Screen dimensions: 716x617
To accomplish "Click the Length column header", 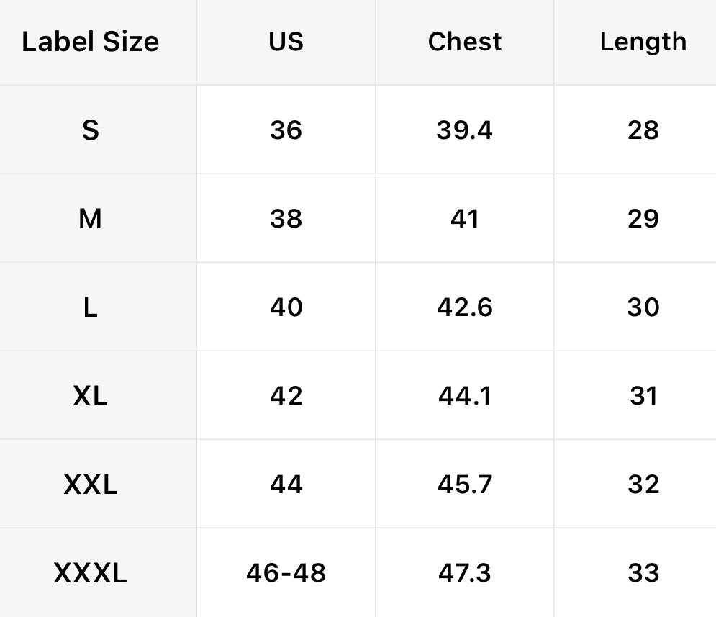I will tap(643, 42).
